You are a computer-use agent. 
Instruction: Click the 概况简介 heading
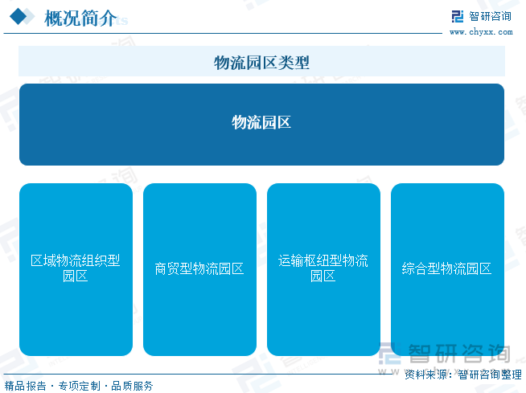click(x=80, y=18)
